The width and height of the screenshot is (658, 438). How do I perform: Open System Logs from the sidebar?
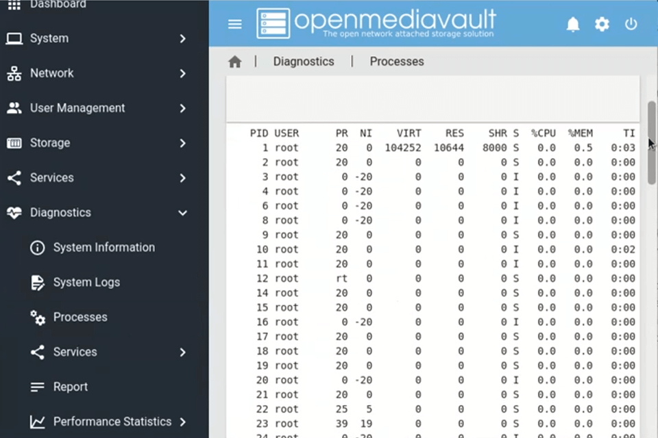click(86, 282)
